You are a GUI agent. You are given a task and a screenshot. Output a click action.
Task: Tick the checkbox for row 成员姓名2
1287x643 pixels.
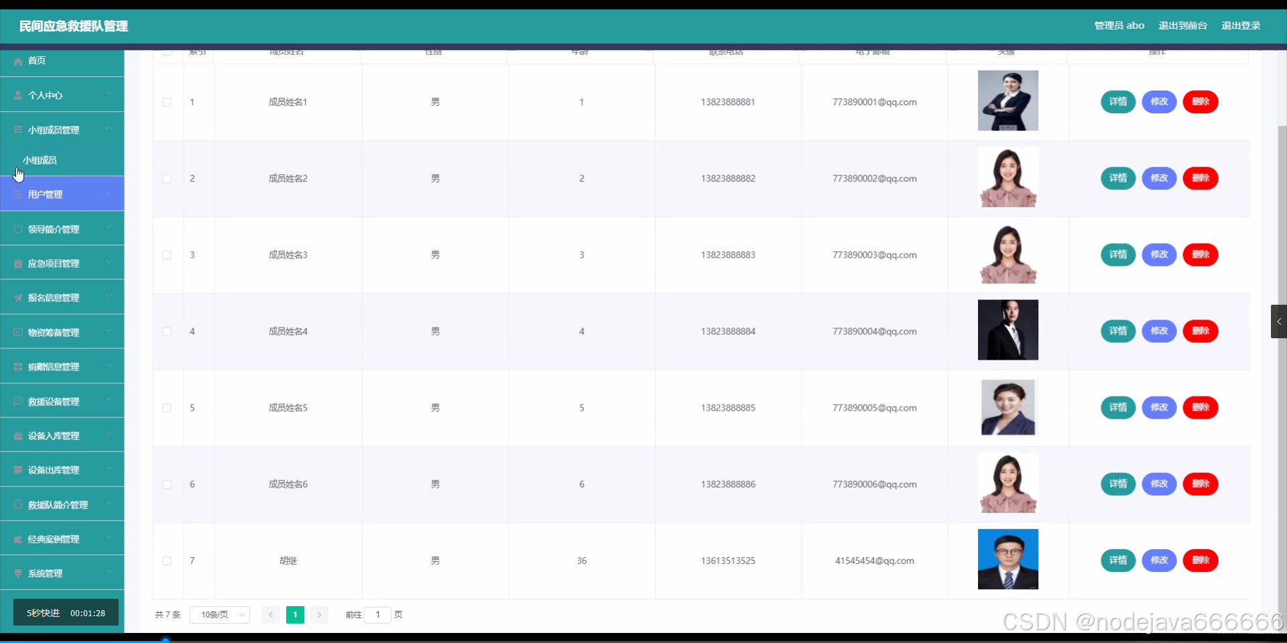pyautogui.click(x=167, y=179)
